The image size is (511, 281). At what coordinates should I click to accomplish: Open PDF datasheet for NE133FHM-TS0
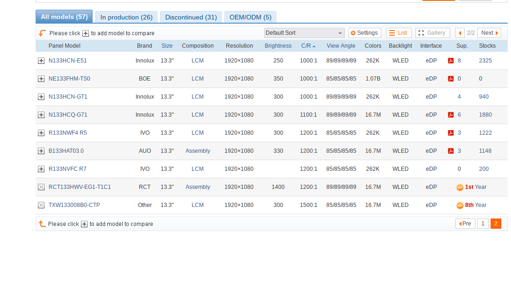tap(450, 79)
